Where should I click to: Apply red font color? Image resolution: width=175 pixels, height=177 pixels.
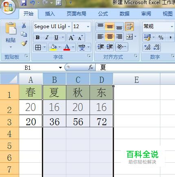click(x=67, y=47)
